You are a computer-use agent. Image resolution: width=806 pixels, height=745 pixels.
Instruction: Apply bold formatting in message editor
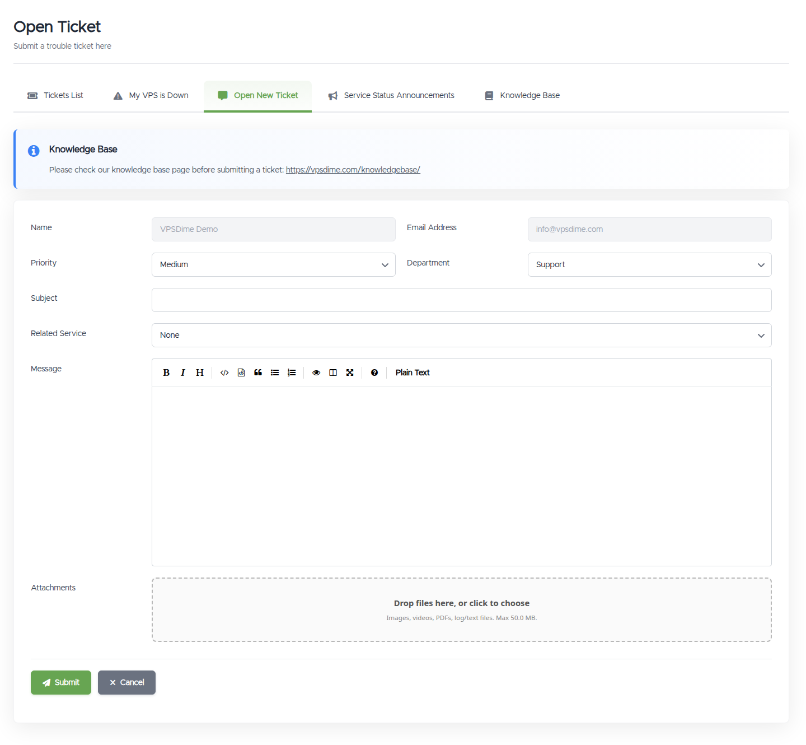click(166, 372)
